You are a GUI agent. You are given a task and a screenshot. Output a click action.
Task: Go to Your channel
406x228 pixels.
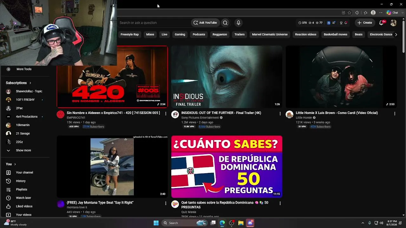tap(24, 173)
